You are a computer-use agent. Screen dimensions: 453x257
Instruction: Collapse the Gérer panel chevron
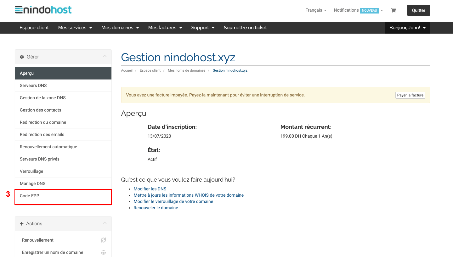(x=105, y=56)
